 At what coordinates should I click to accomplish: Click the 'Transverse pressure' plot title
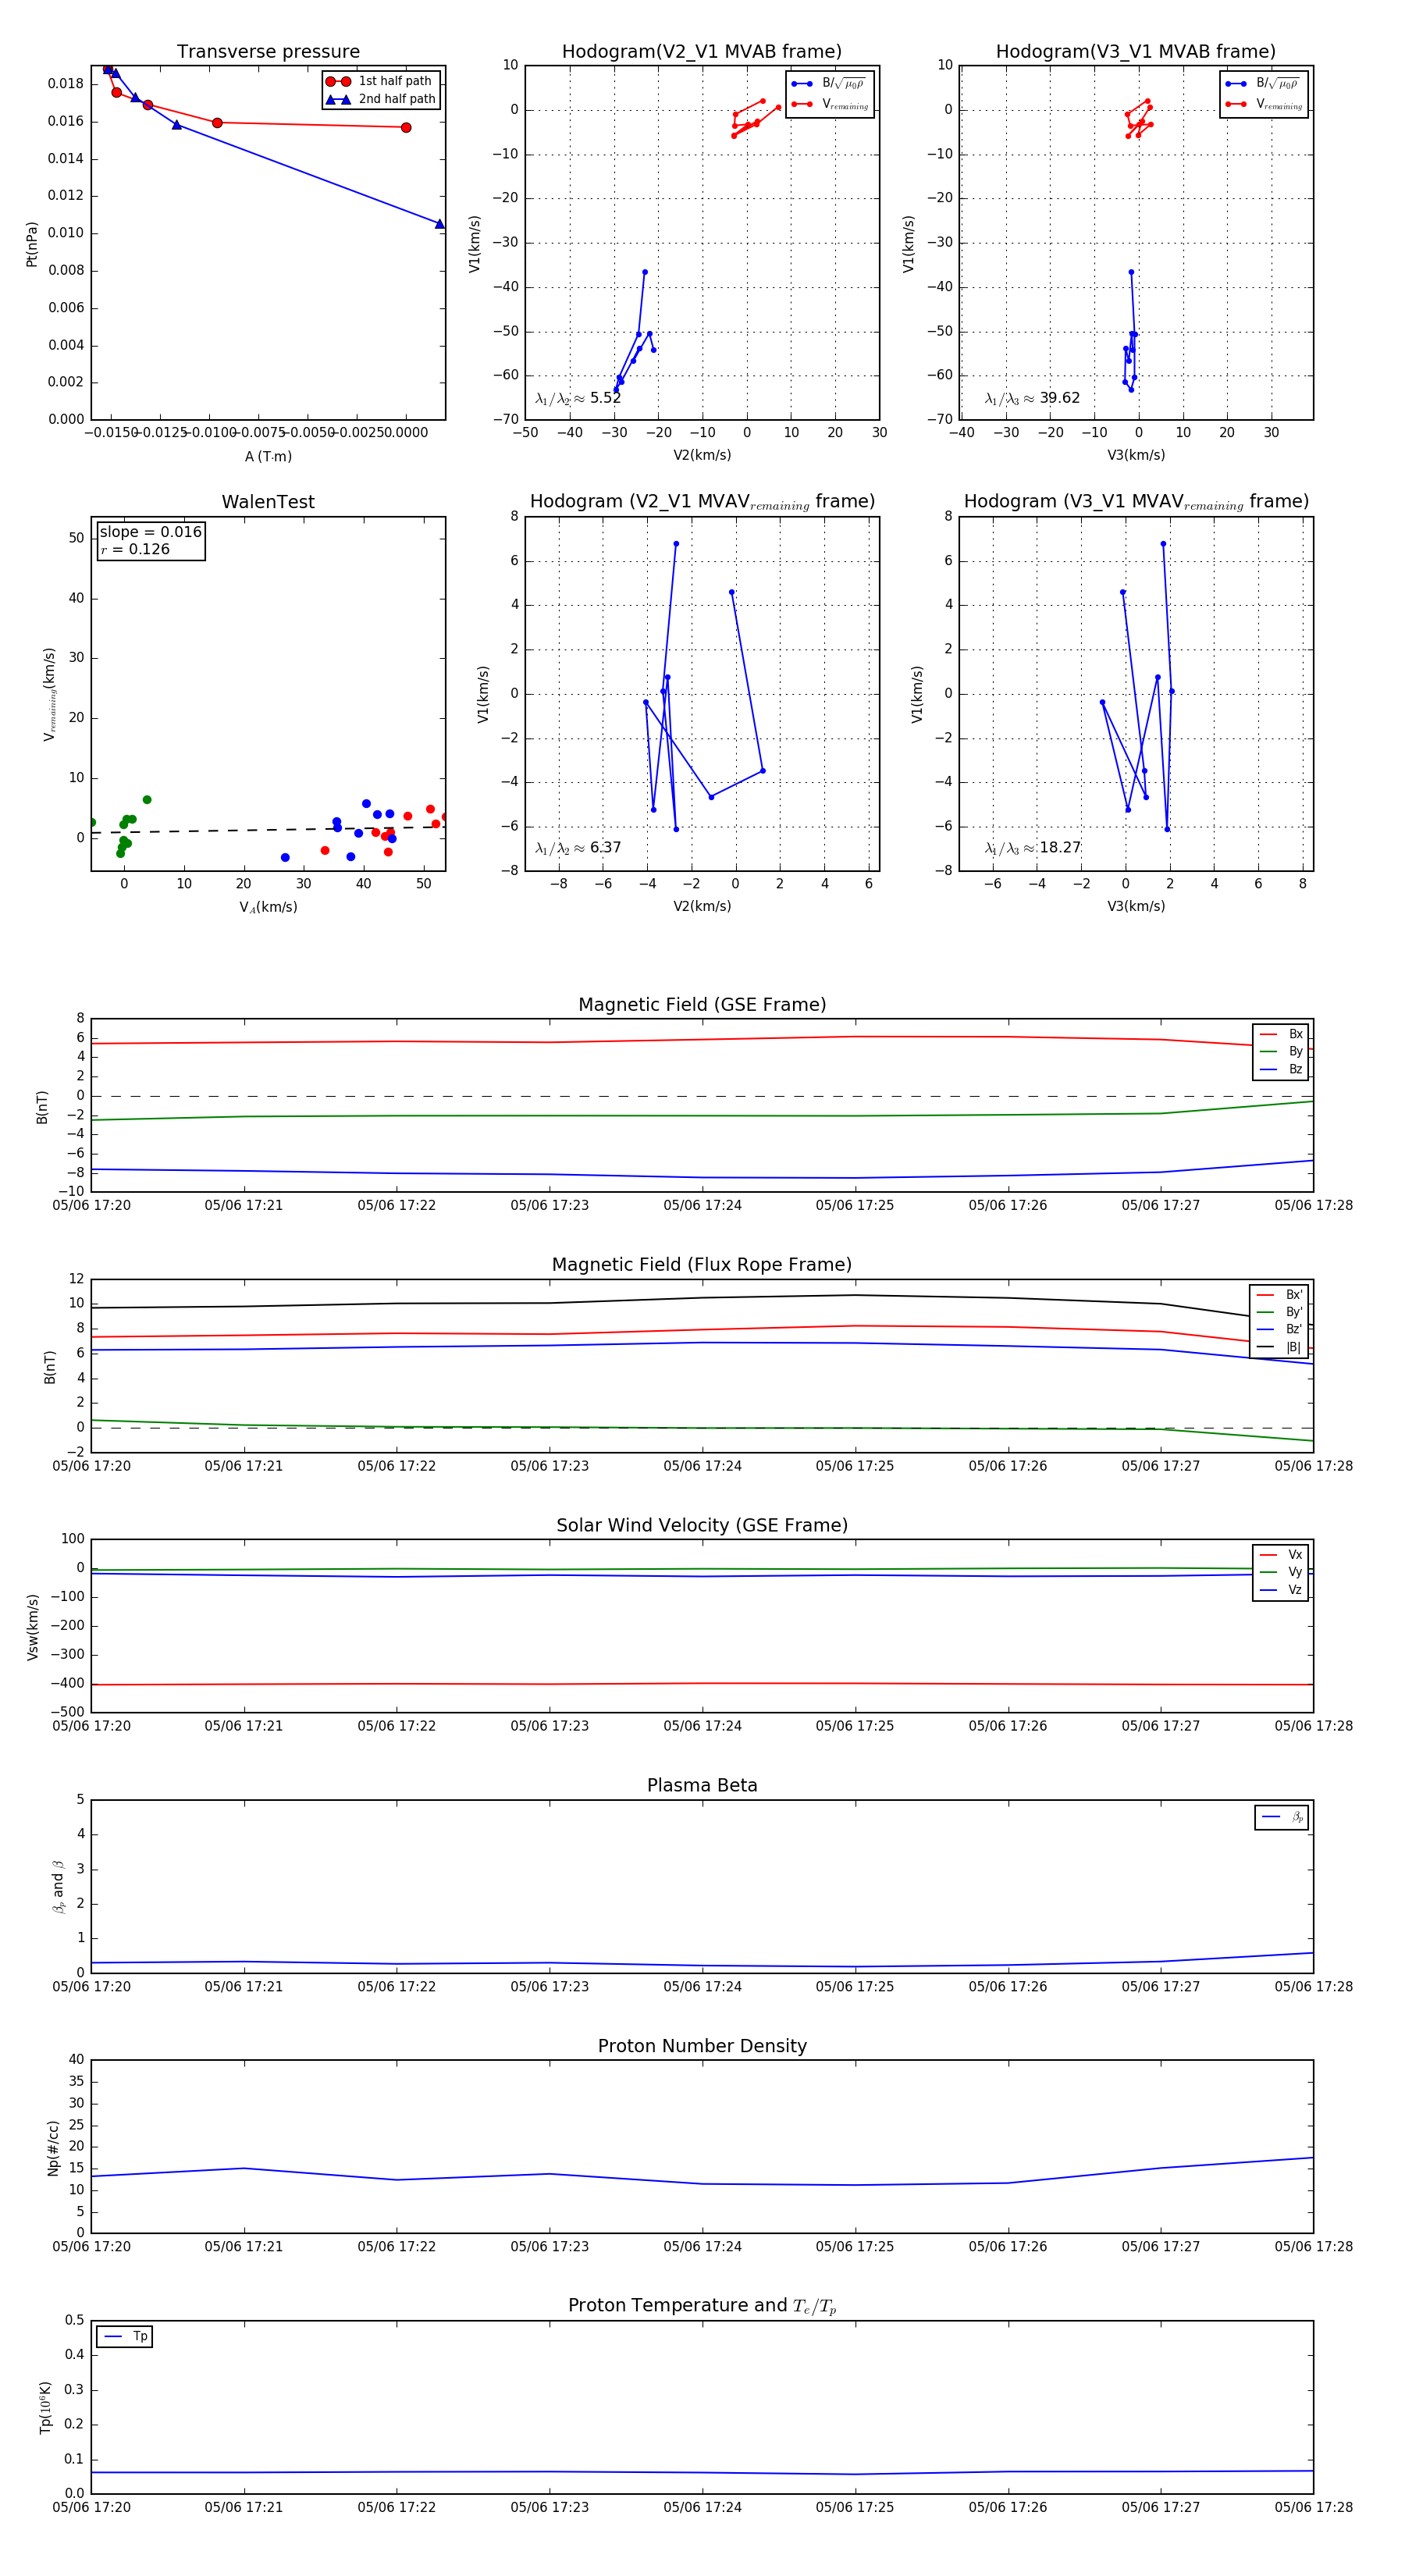click(268, 51)
